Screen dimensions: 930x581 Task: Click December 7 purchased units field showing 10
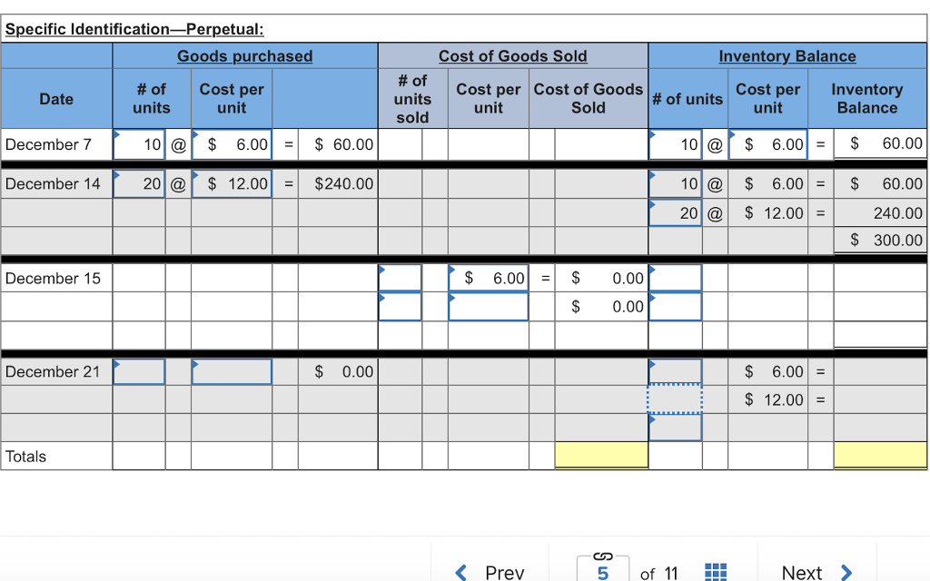point(139,144)
